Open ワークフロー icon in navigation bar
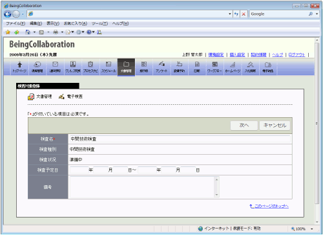The height and width of the screenshot is (235, 323). coord(214,67)
